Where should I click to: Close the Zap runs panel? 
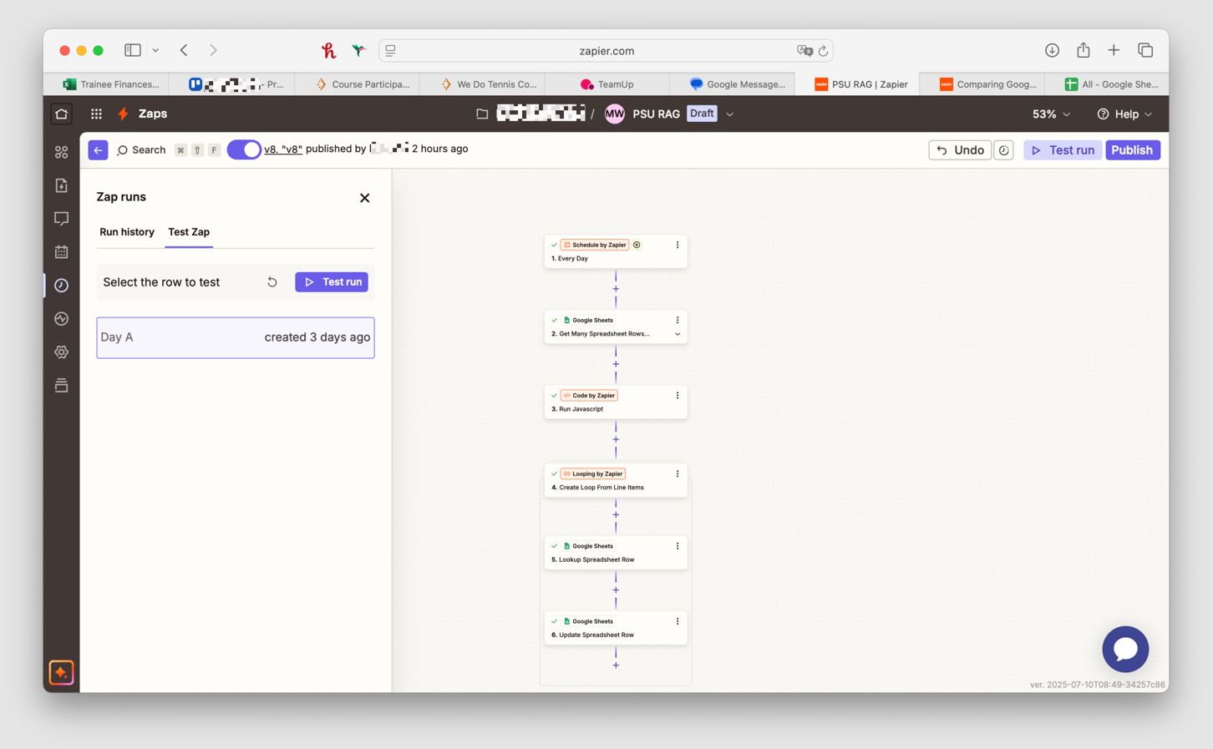(x=364, y=198)
